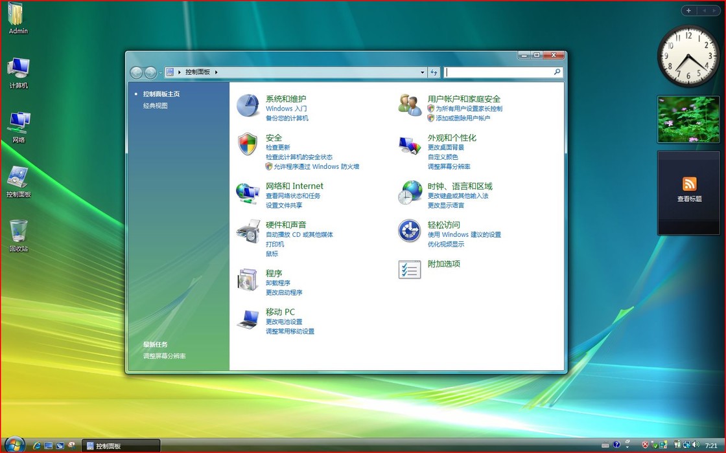The height and width of the screenshot is (453, 726).
Task: Click the Windows 入门 link
Action: pos(286,109)
